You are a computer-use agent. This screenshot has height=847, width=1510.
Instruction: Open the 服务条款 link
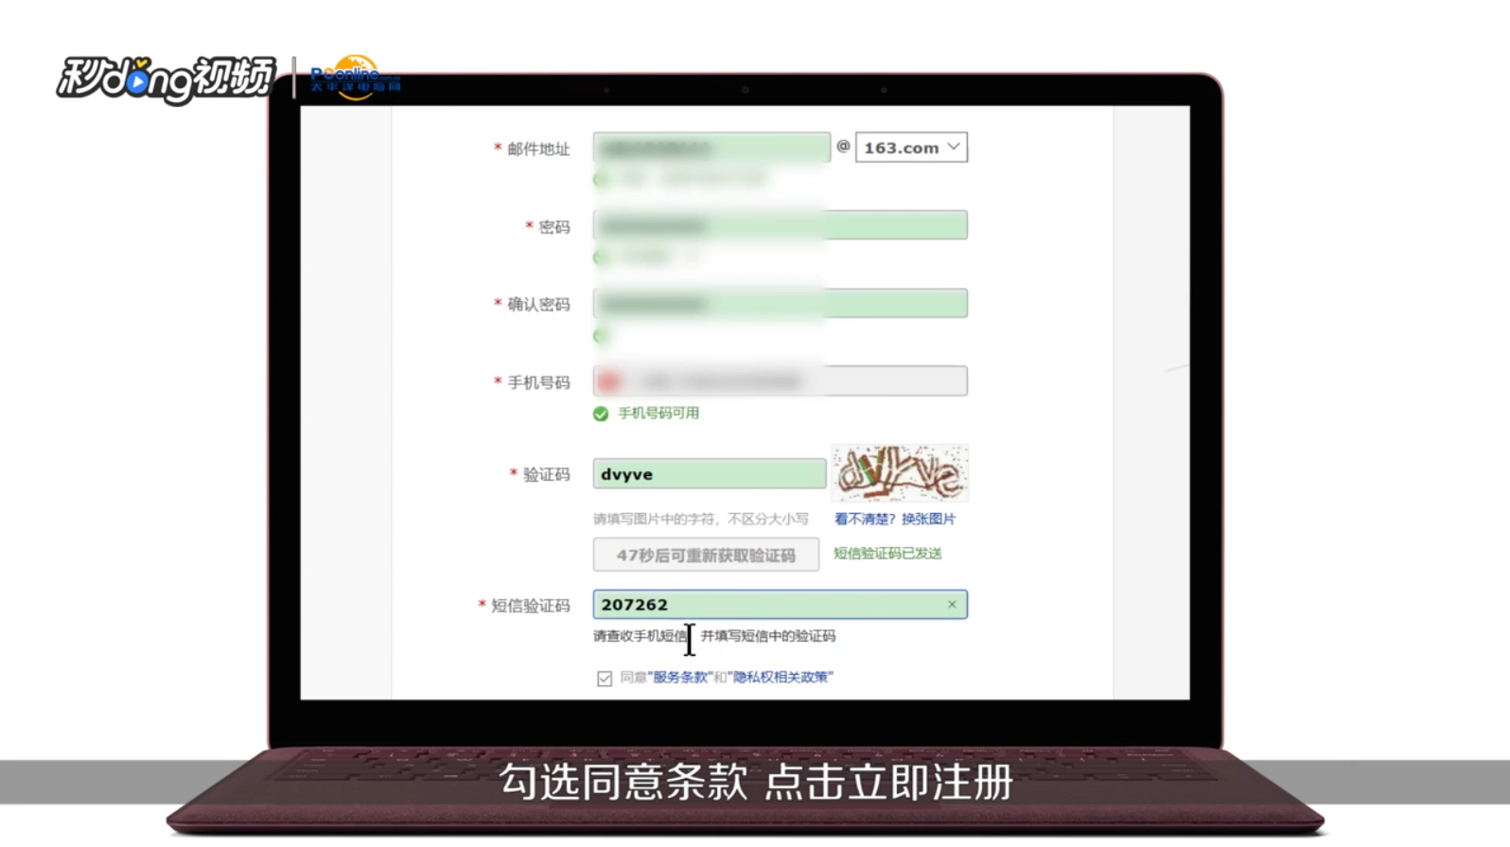[682, 678]
